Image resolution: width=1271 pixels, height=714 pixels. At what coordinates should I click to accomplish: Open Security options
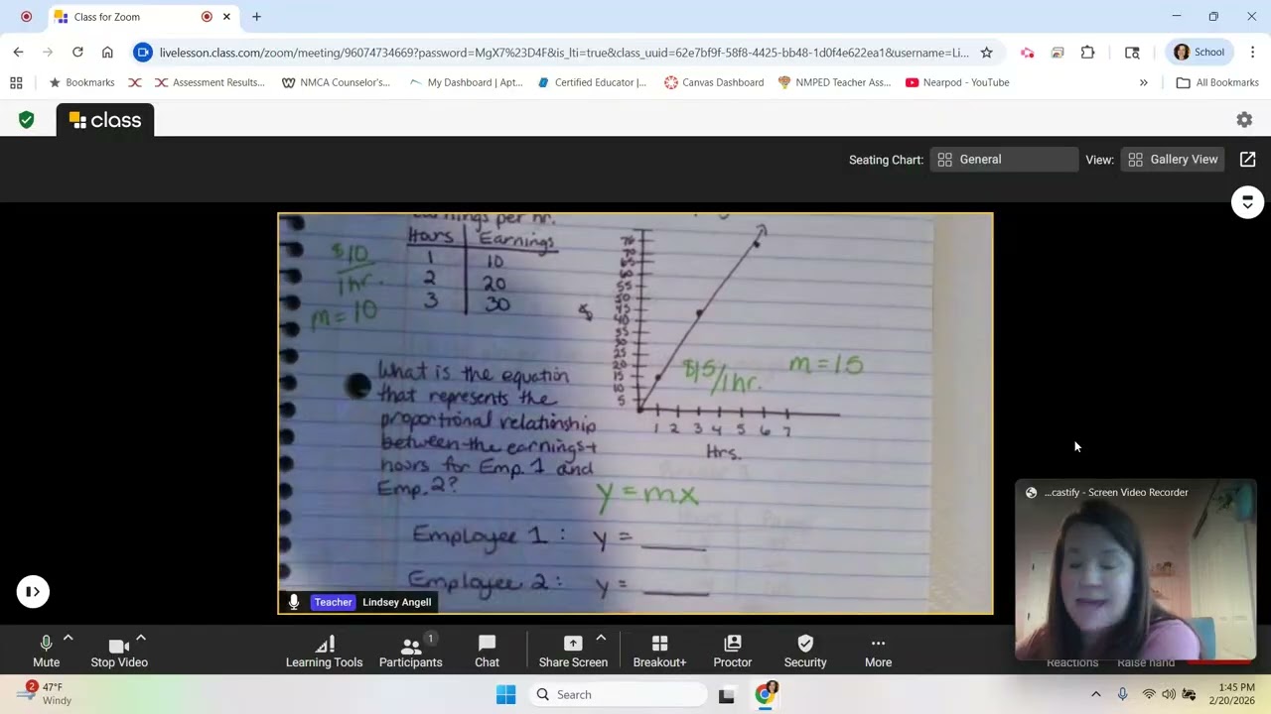tap(805, 652)
